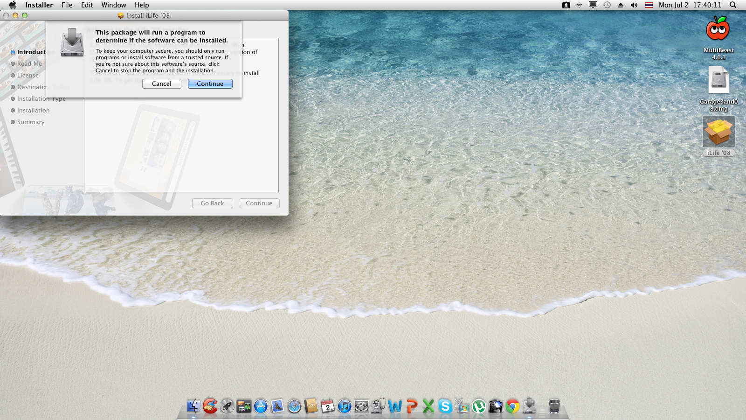This screenshot has height=420, width=746.
Task: Open uTorrent in the dock
Action: [479, 406]
